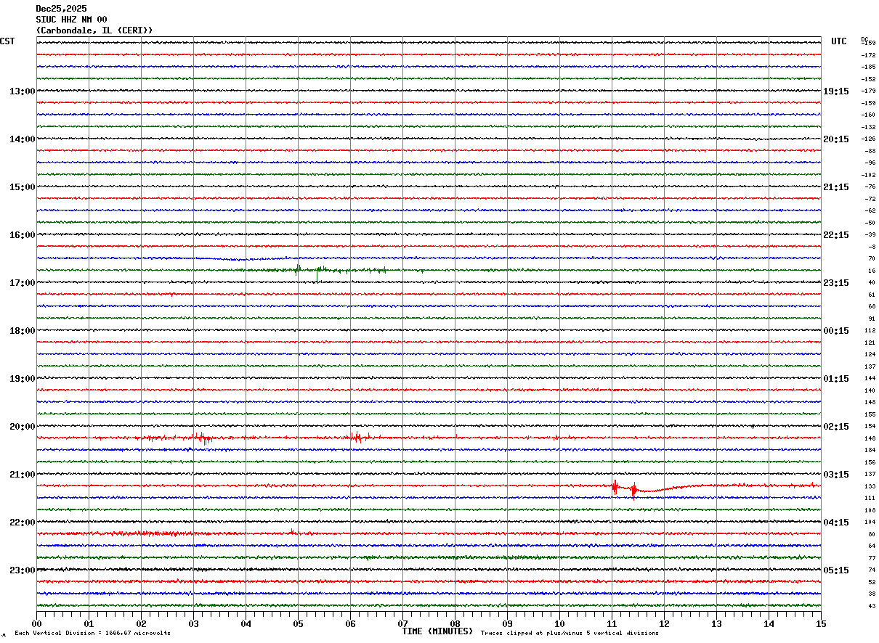Click the Dec25,2025 date header
This screenshot has height=643, width=879.
(61, 9)
